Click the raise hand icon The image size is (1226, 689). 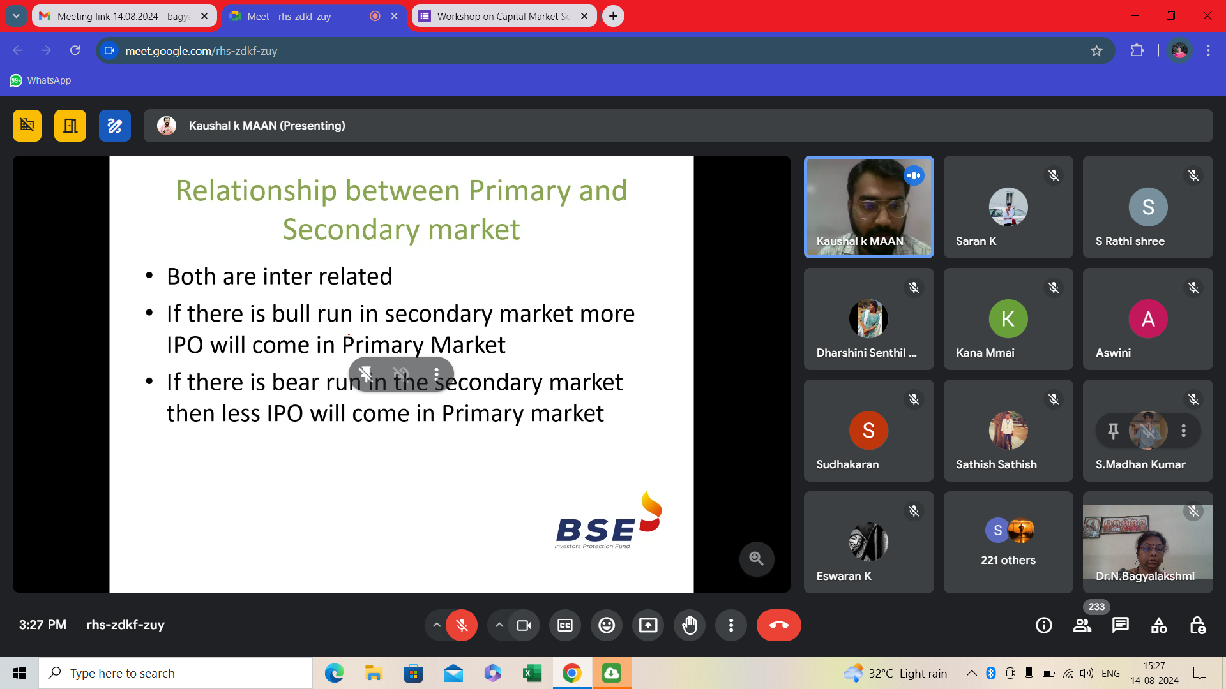pos(690,625)
